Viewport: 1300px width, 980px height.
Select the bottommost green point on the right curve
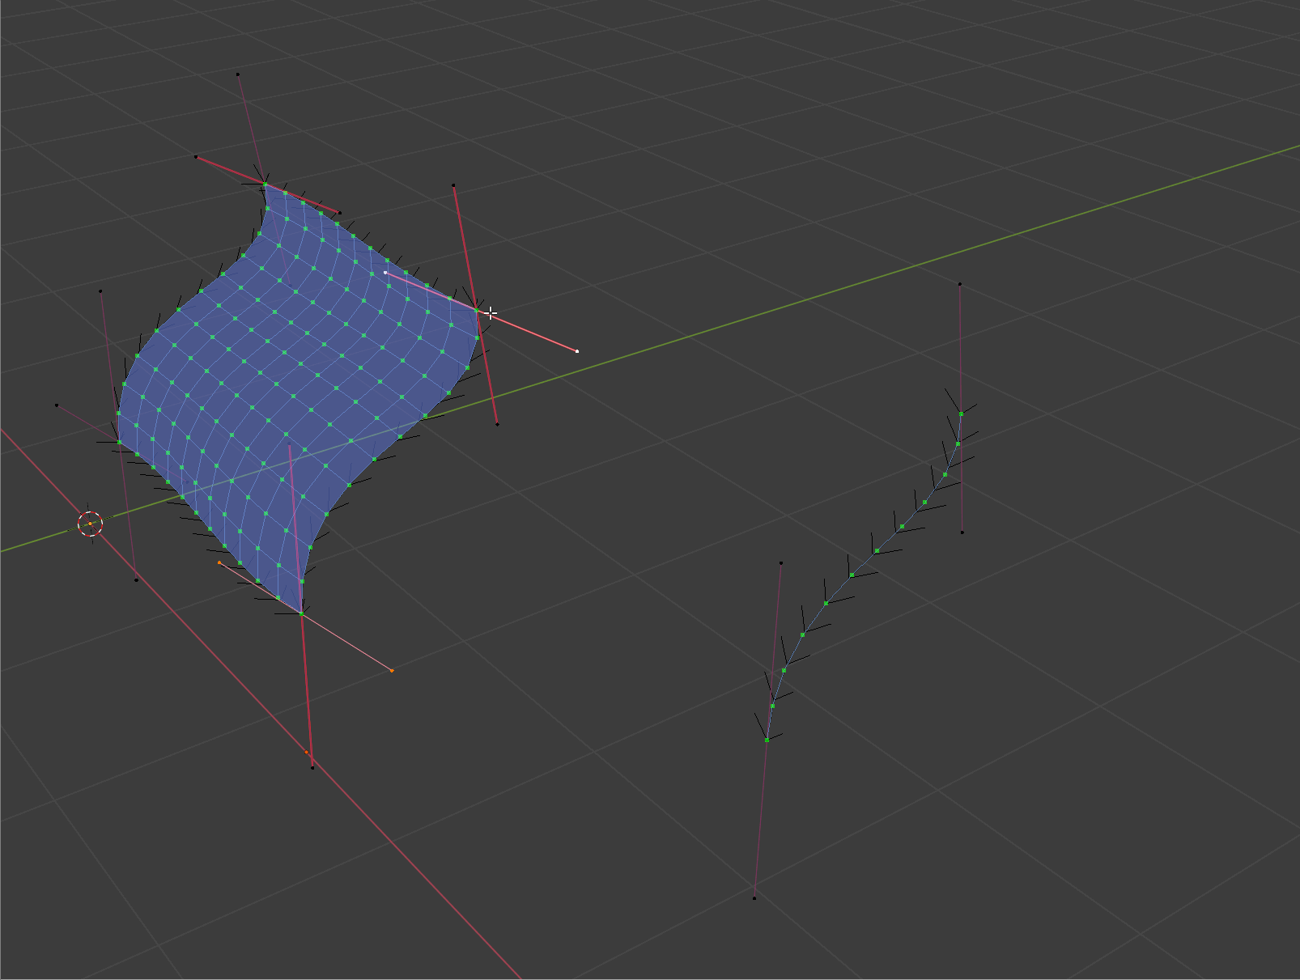[x=766, y=738]
